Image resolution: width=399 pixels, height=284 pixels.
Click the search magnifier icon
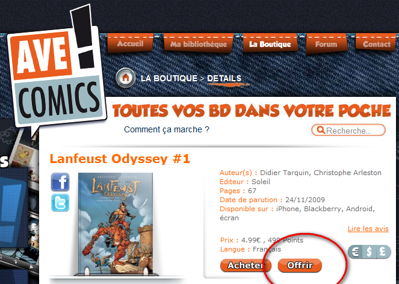(x=321, y=131)
